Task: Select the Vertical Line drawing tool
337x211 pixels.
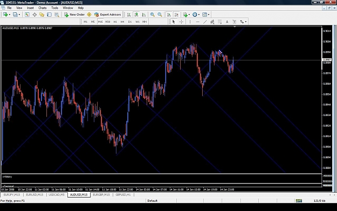Action: (x=190, y=22)
